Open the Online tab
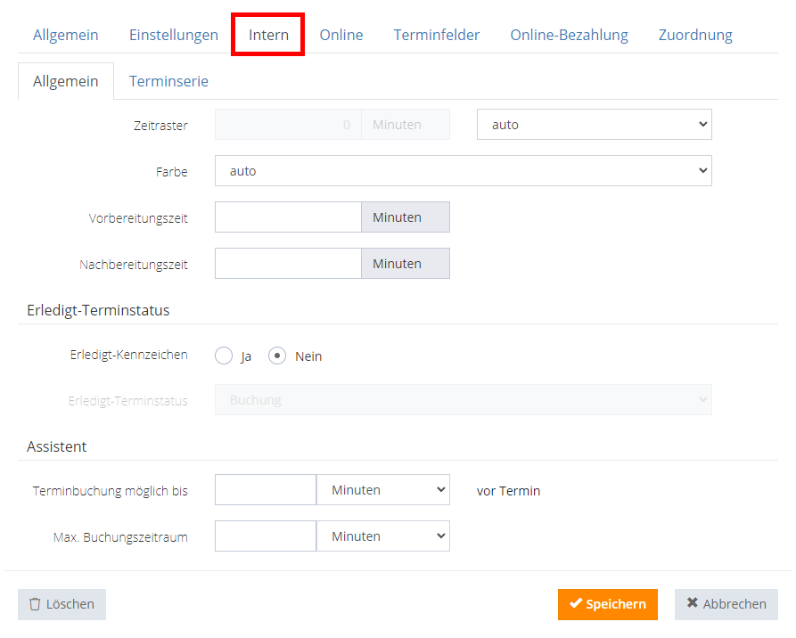 point(341,35)
